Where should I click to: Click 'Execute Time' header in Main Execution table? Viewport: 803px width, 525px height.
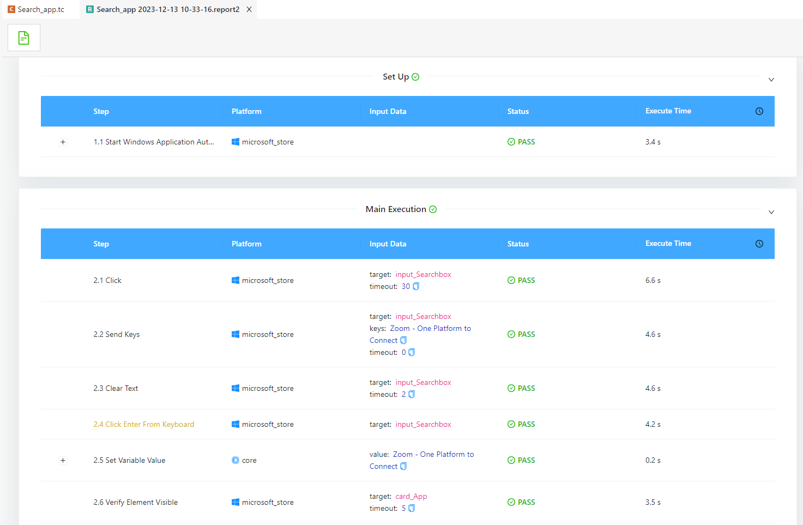tap(668, 244)
